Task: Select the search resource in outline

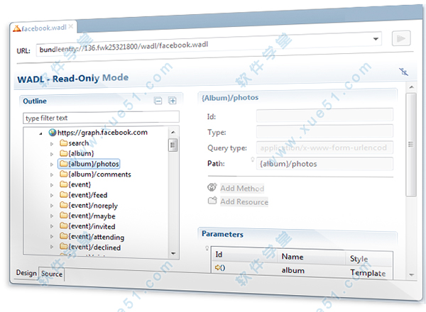Action: coord(74,143)
